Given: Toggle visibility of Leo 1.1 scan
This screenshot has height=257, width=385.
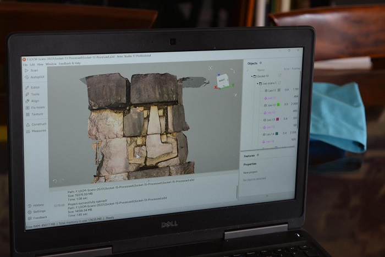Looking at the screenshot, I should 266,90.
